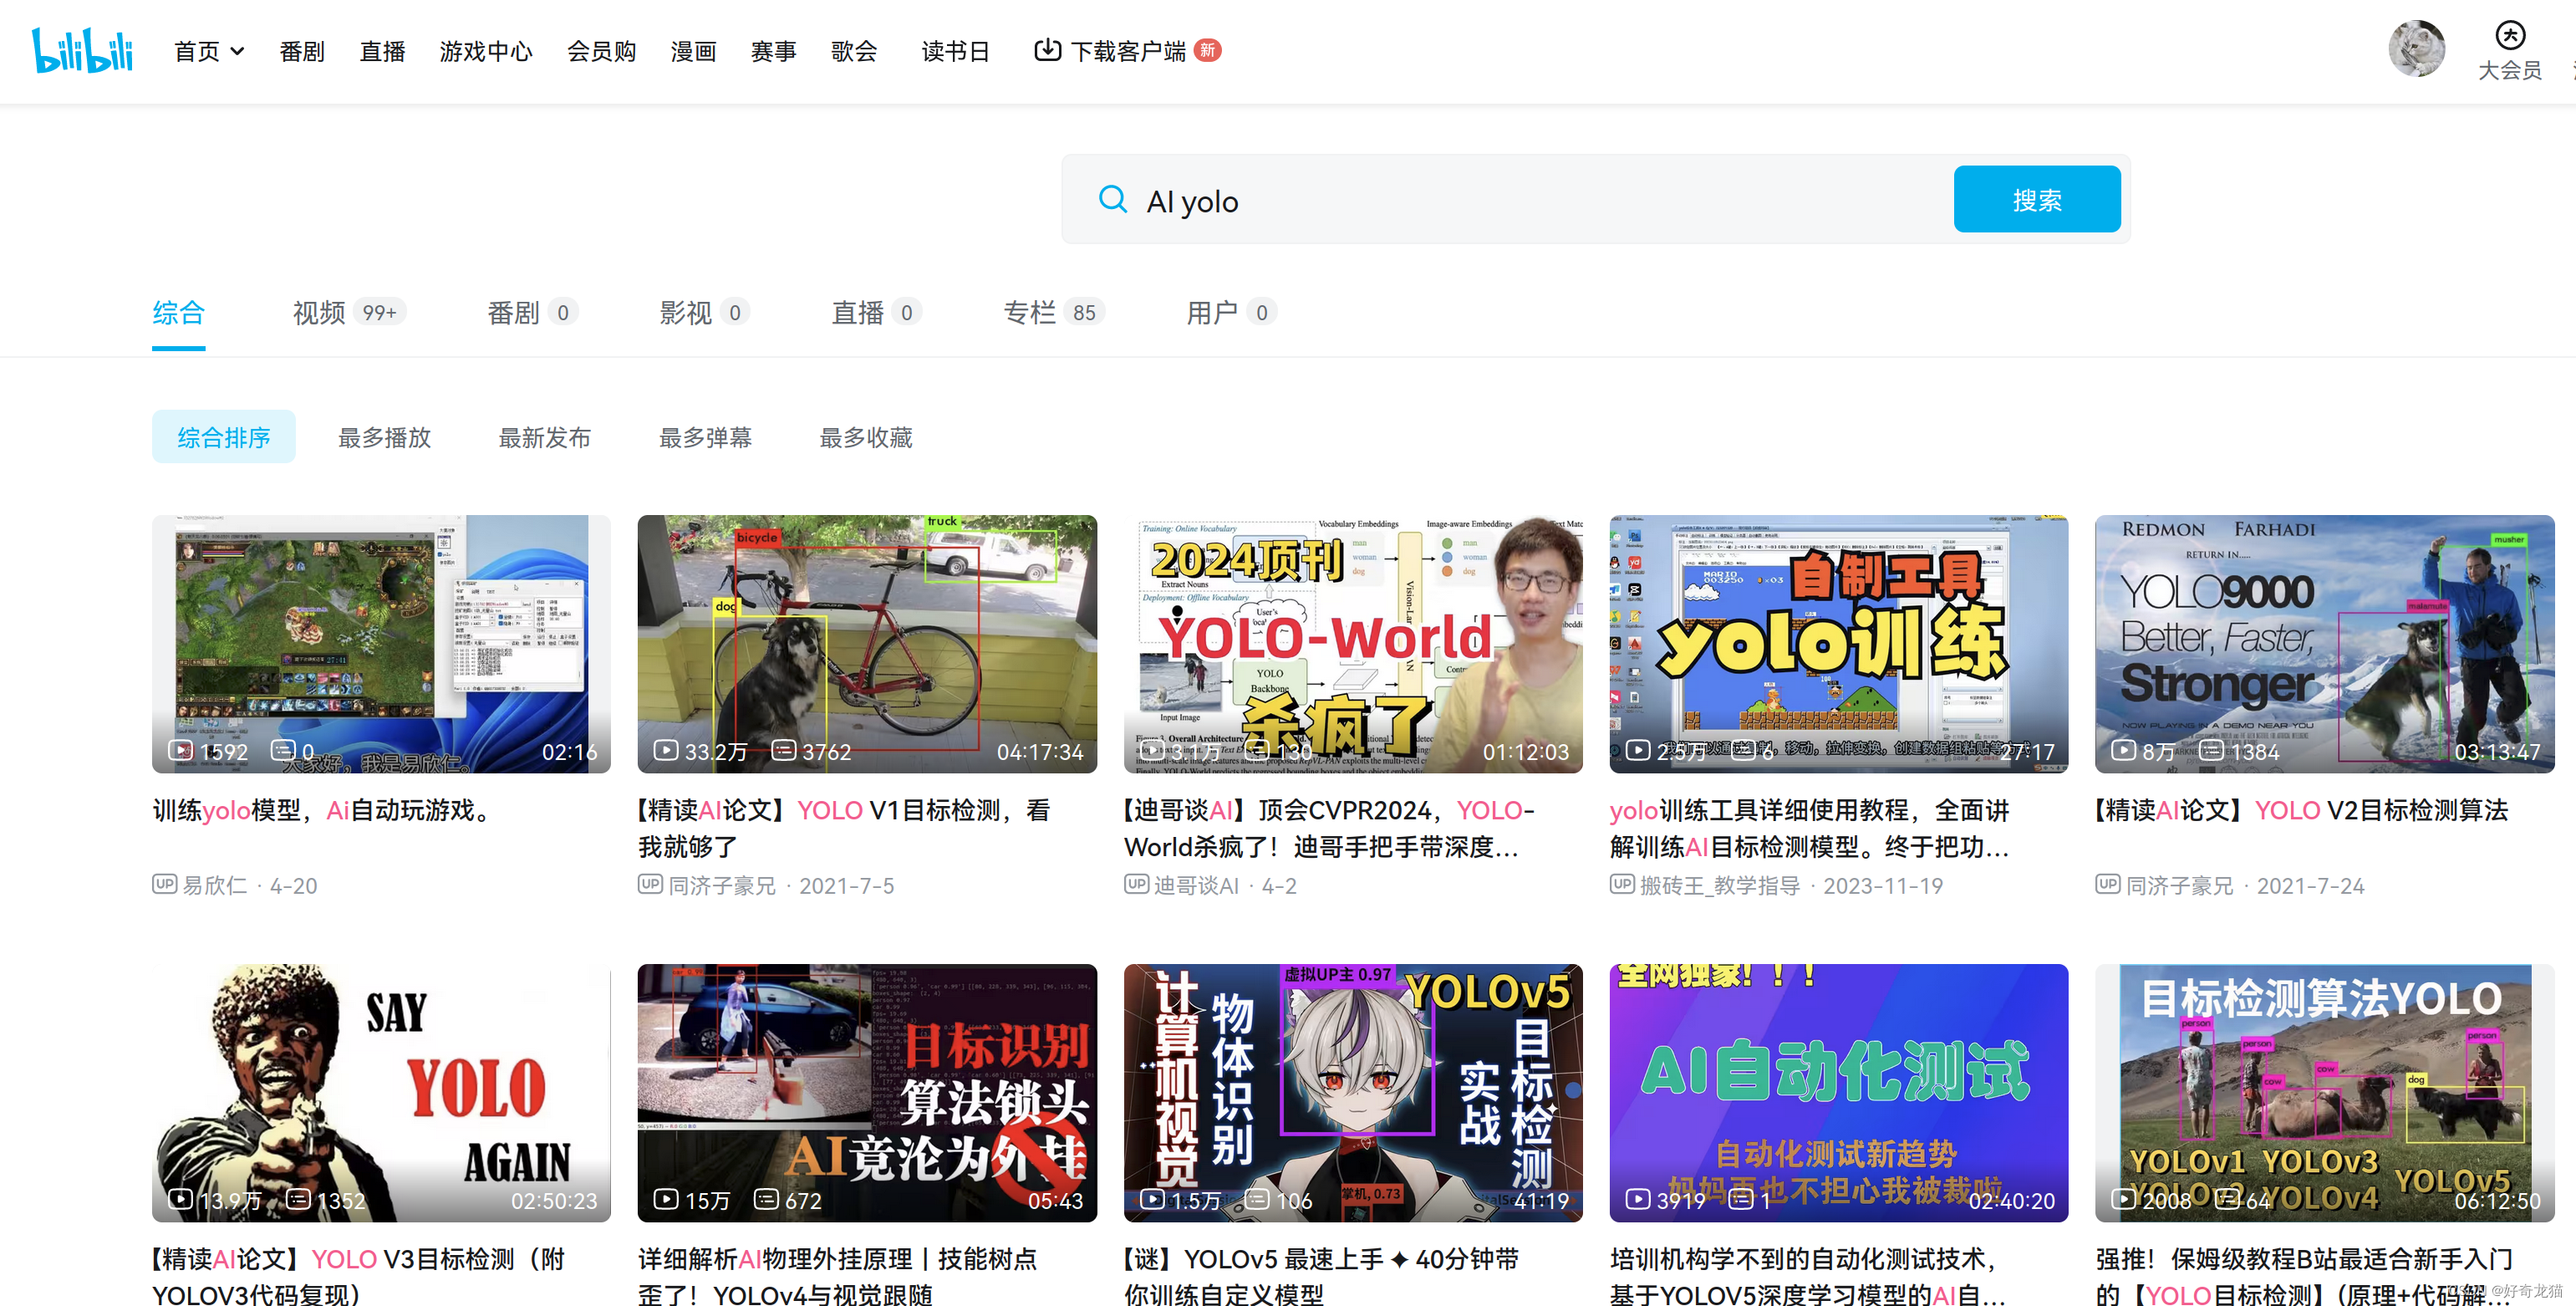Click danmaku count icon showing 3762
The image size is (2576, 1306).
[784, 750]
